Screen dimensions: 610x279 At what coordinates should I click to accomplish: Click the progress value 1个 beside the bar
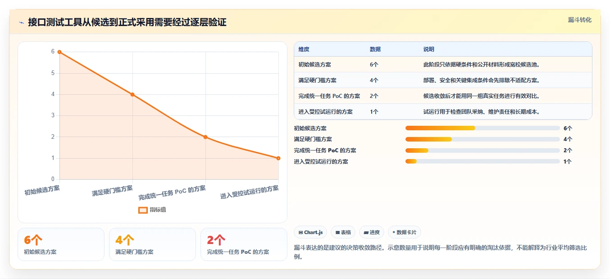(567, 161)
